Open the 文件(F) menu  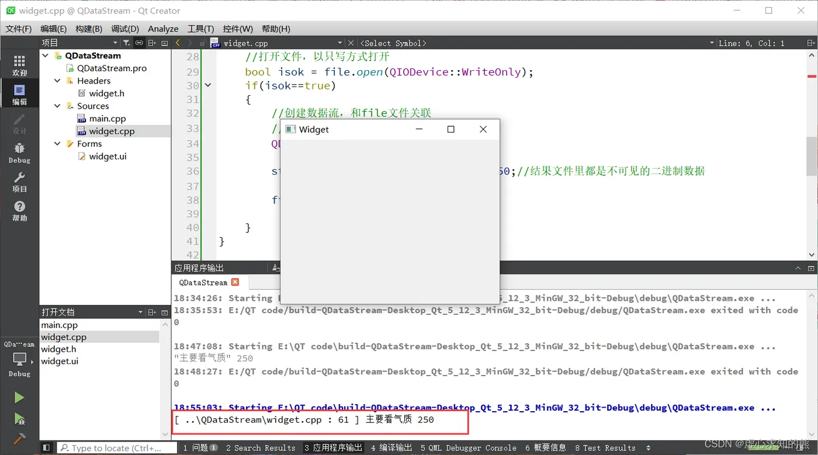tap(19, 29)
